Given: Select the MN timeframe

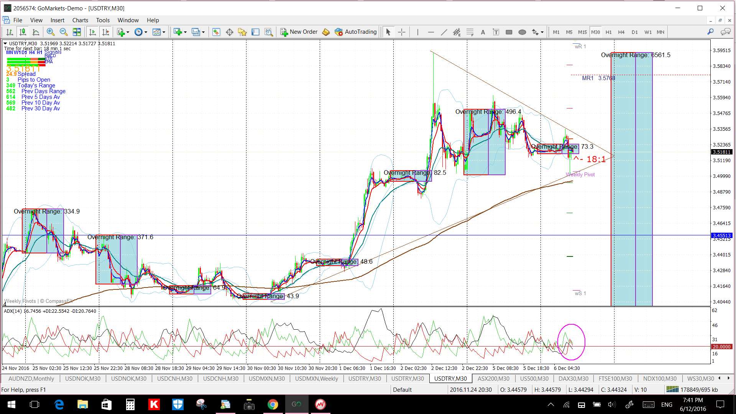Looking at the screenshot, I should 660,32.
